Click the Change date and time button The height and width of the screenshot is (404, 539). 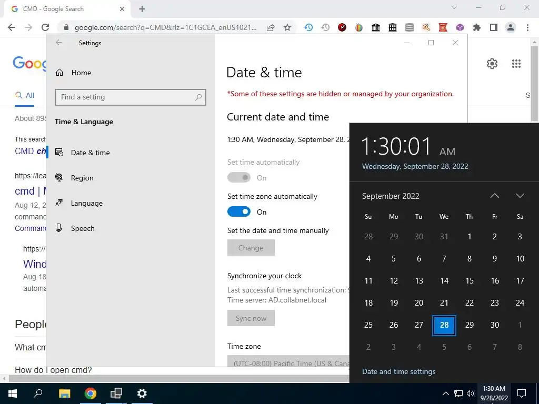pos(251,248)
